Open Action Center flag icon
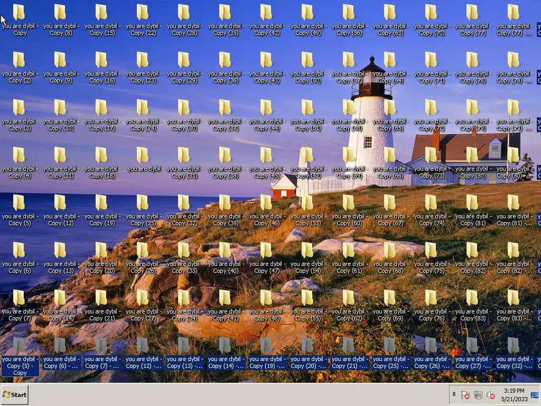This screenshot has width=541, height=406. click(x=465, y=394)
